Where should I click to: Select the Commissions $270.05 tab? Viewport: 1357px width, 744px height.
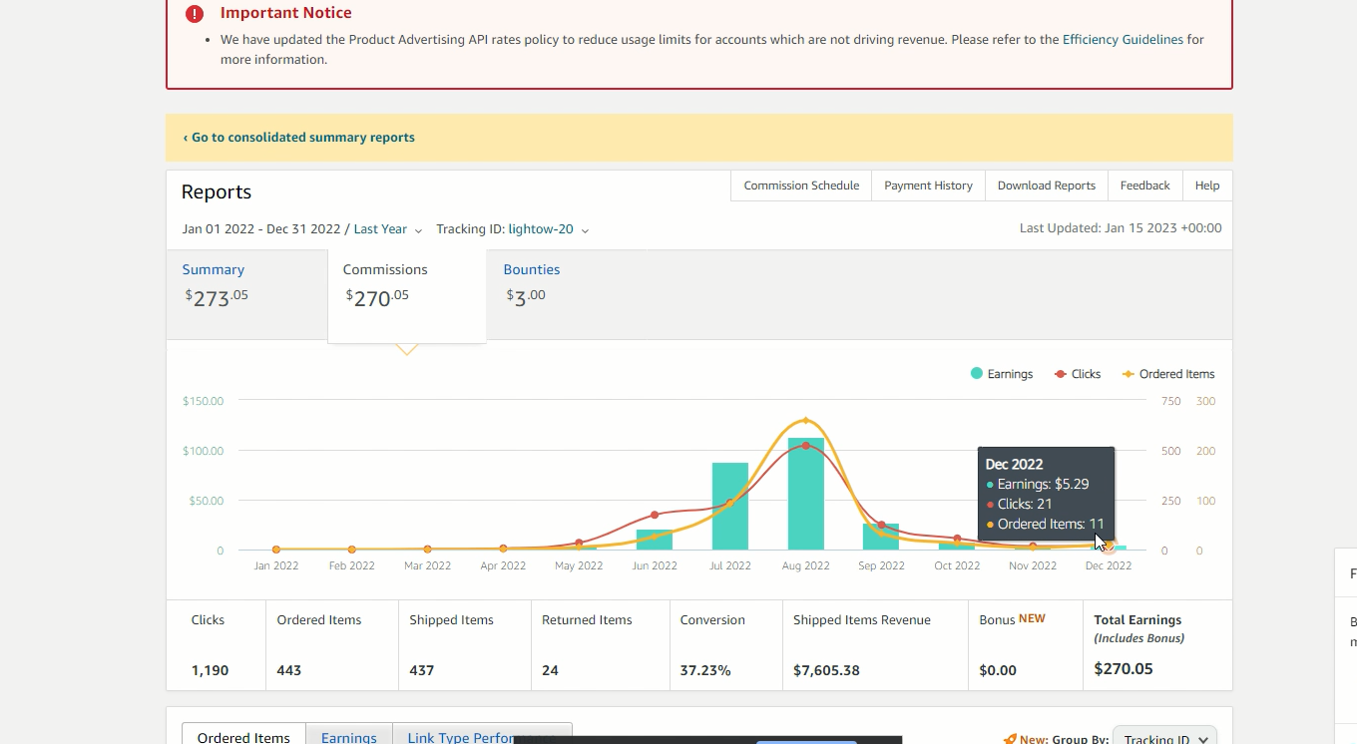click(x=407, y=296)
